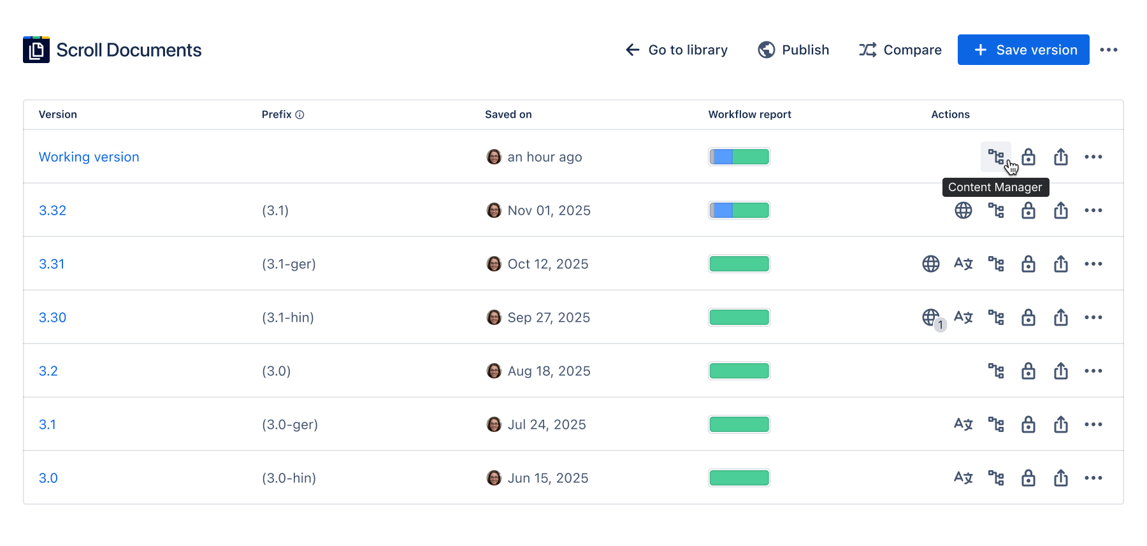This screenshot has height=546, width=1147.
Task: Click the globe icon in the 3.32 row
Action: (963, 210)
